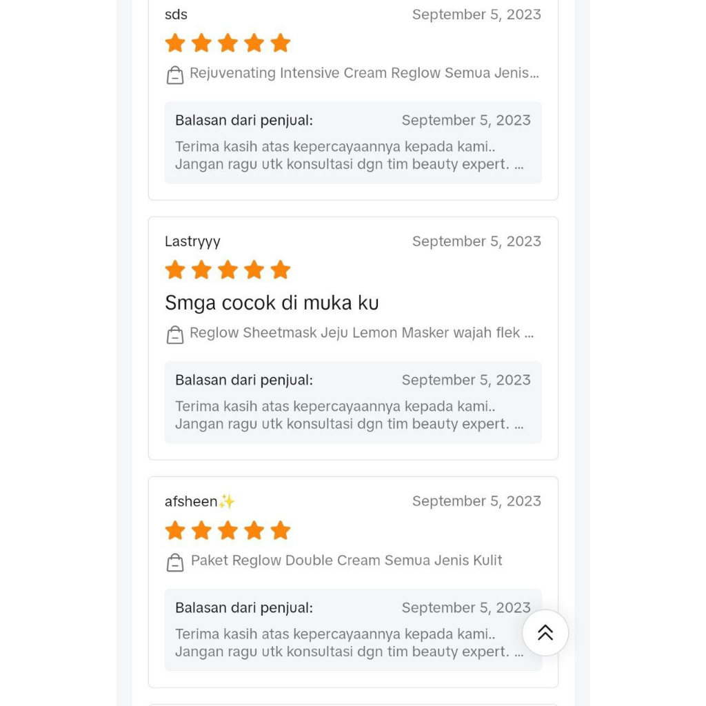Click September 5, 2023 date of afsheen review
Image resolution: width=706 pixels, height=706 pixels.
click(x=476, y=501)
